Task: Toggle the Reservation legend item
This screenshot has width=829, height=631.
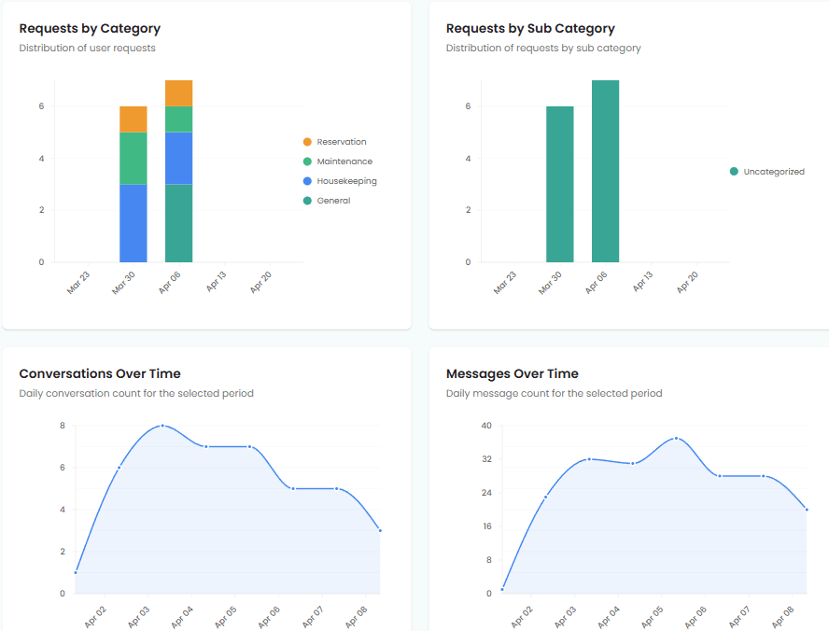Action: (x=334, y=142)
